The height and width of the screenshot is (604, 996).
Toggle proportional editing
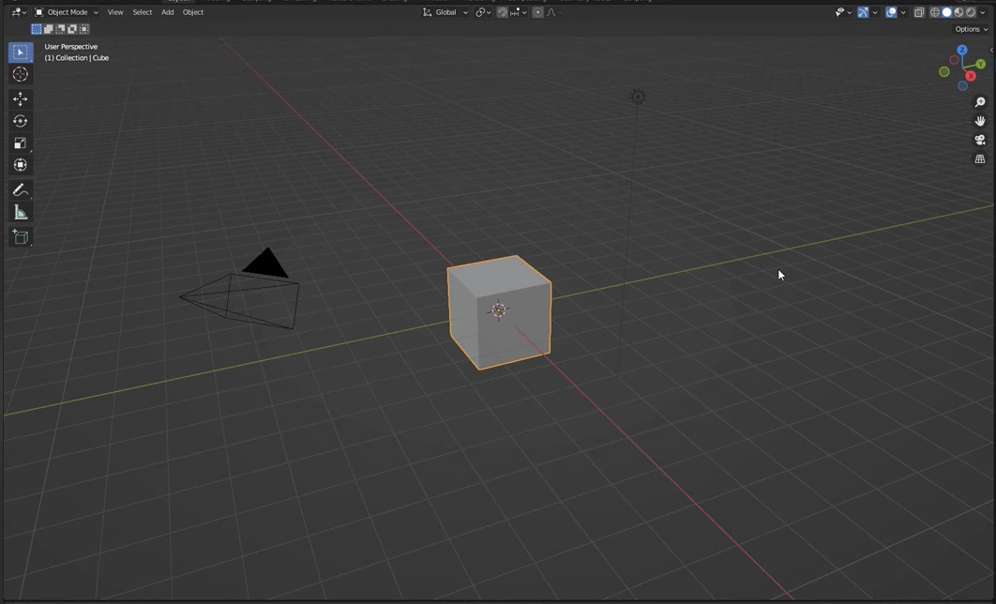click(x=538, y=12)
